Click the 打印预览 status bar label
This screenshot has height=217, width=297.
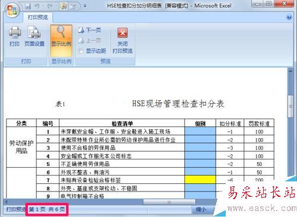click(15, 209)
